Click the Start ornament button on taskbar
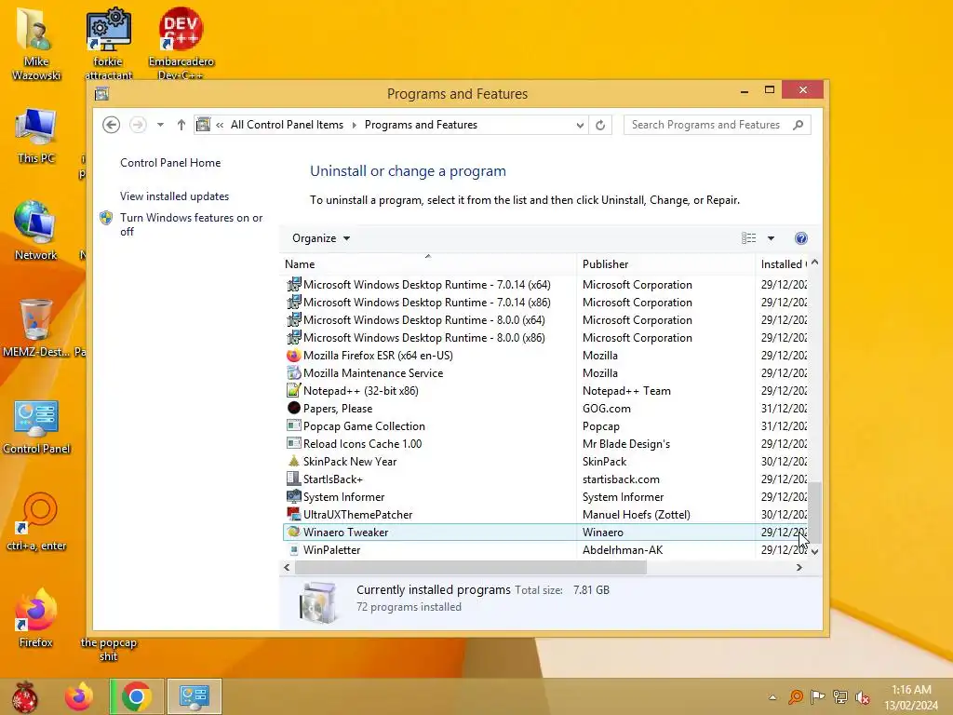 coord(25,696)
